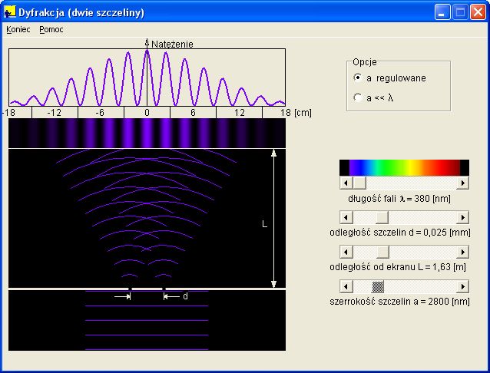Click the color spectrum bar
This screenshot has width=490, height=373.
pos(404,167)
